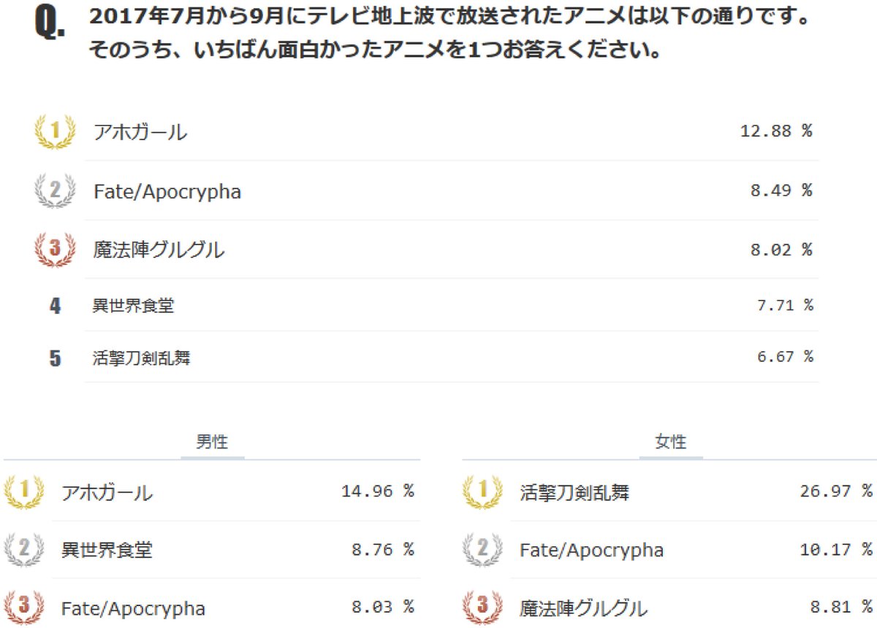Click silver medal beside 異世界食堂 in 男性 list
Image resolution: width=877 pixels, height=628 pixels.
coord(24,550)
